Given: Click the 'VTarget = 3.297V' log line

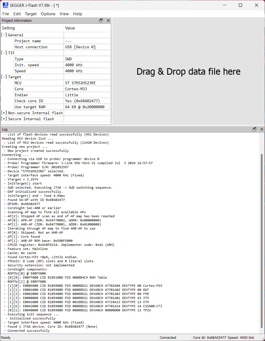Looking at the screenshot, I should [x=21, y=179].
